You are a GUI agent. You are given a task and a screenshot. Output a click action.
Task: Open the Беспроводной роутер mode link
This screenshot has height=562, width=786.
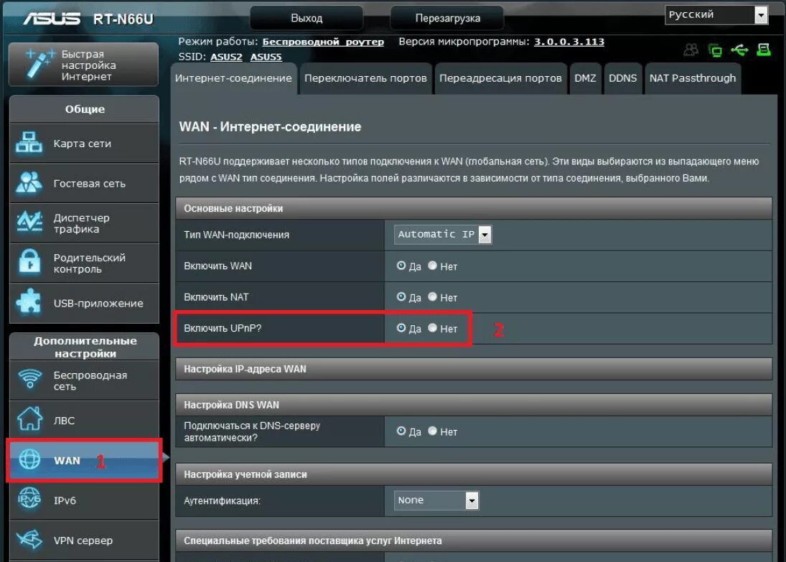click(323, 42)
